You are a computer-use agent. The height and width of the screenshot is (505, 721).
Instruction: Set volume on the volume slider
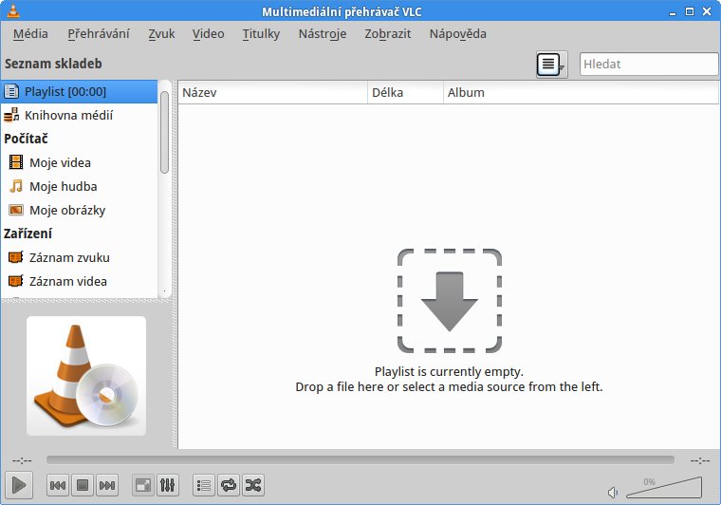664,488
